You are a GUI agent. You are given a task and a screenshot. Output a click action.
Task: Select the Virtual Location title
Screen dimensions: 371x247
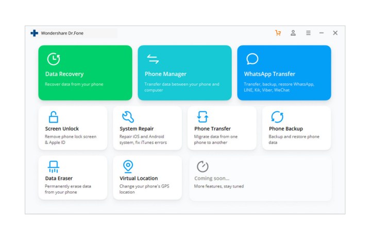(x=139, y=178)
